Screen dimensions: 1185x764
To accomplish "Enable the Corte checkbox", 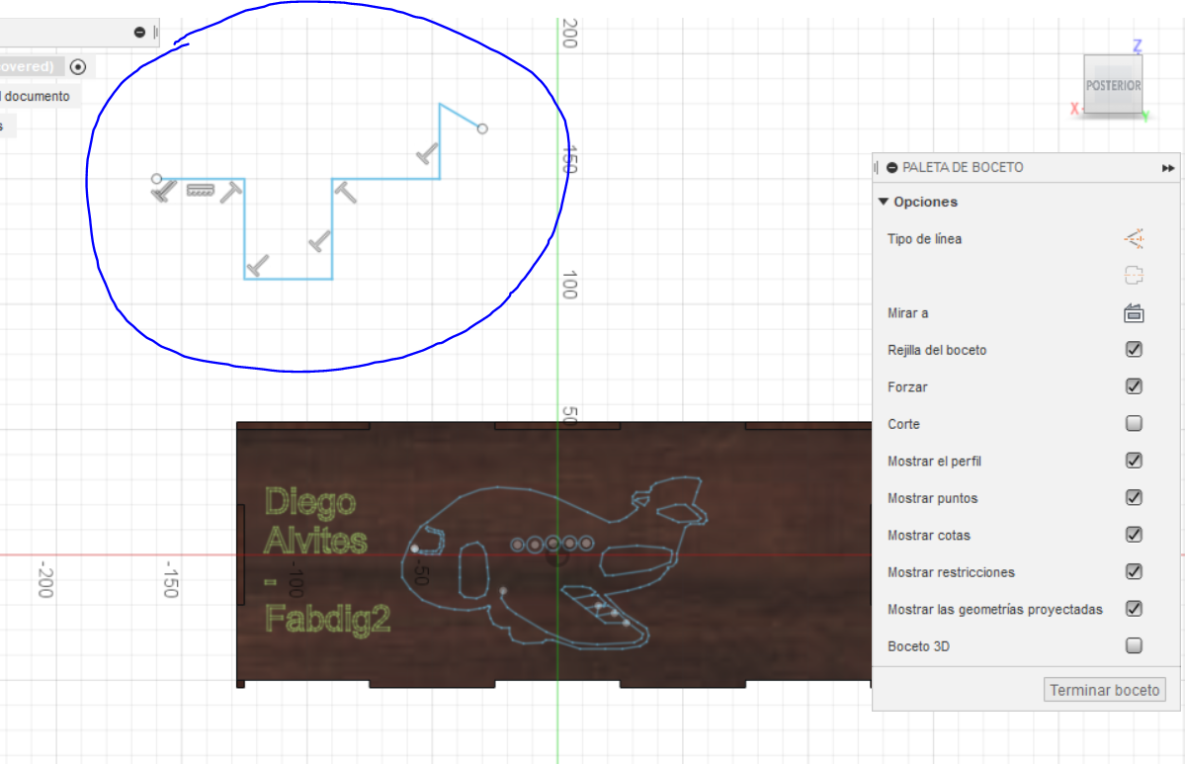I will pos(1134,423).
